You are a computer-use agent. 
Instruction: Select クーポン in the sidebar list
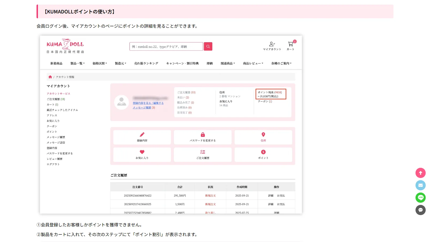(52, 126)
